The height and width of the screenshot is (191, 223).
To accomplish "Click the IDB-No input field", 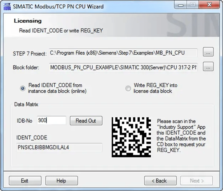I will pyautogui.click(x=52, y=121).
